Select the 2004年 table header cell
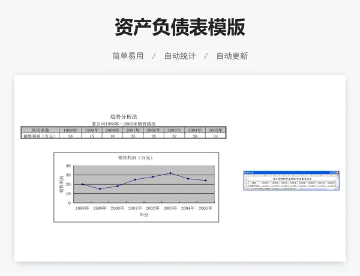 [195, 130]
